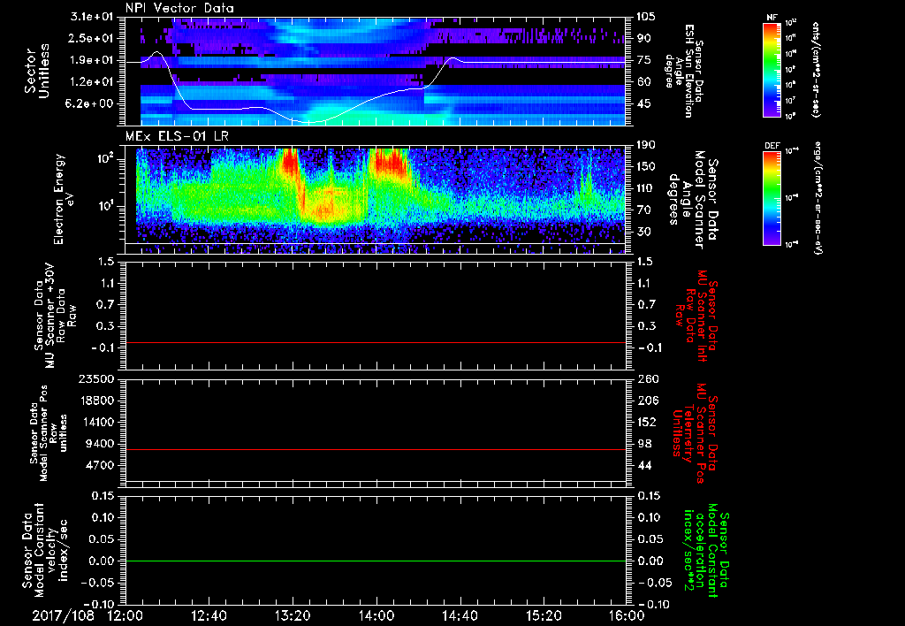The height and width of the screenshot is (626, 905).
Task: Click the 70 scanner angle tick
Action: pyautogui.click(x=643, y=210)
